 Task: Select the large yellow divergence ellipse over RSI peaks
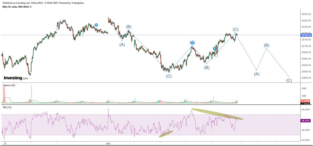point(217,114)
